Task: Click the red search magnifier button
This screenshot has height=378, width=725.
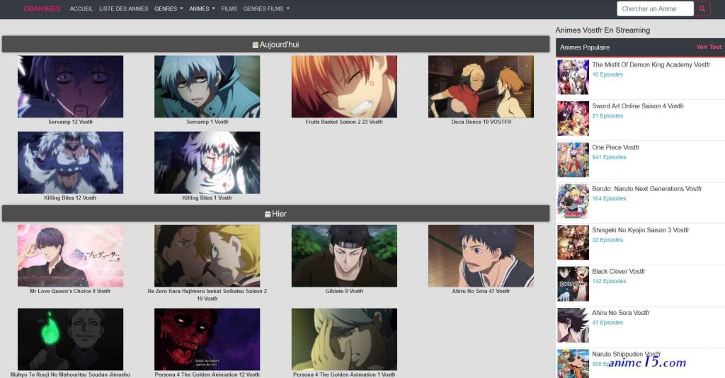Action: (x=702, y=8)
